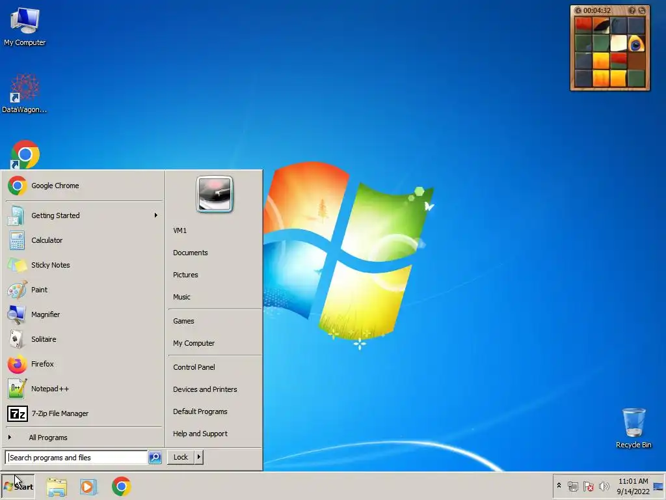Viewport: 666px width, 500px height.
Task: Open Google Chrome from Start menu list
Action: [x=84, y=186]
